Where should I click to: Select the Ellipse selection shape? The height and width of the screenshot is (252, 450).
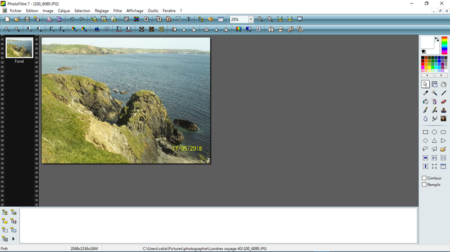(434, 133)
